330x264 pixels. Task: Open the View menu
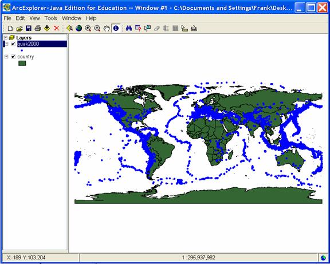point(35,18)
